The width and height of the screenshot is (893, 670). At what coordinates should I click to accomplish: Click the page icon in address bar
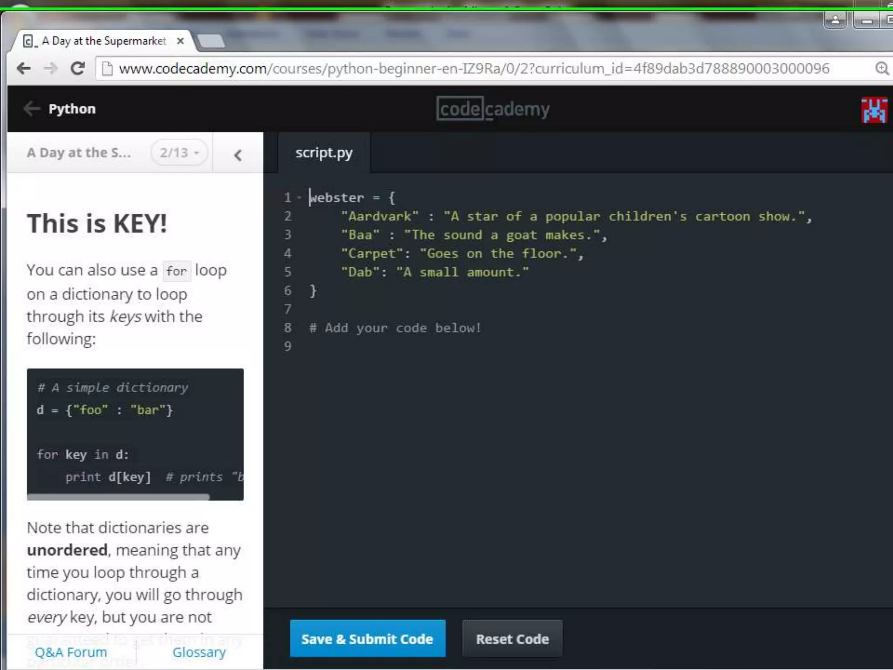tap(107, 68)
